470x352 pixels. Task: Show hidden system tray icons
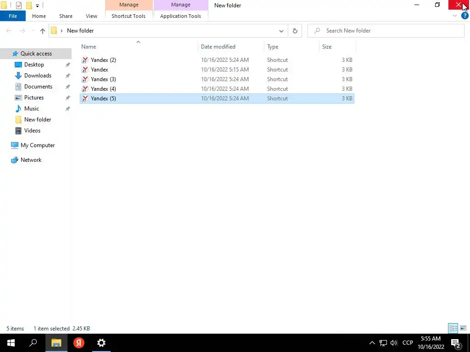(x=372, y=343)
